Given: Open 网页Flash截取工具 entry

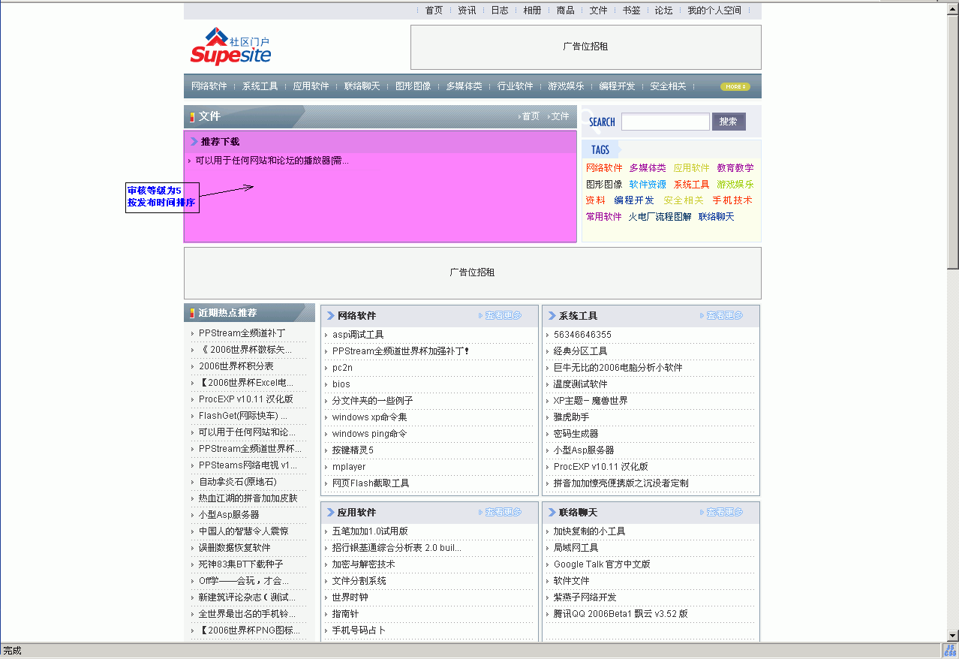Looking at the screenshot, I should coord(371,483).
